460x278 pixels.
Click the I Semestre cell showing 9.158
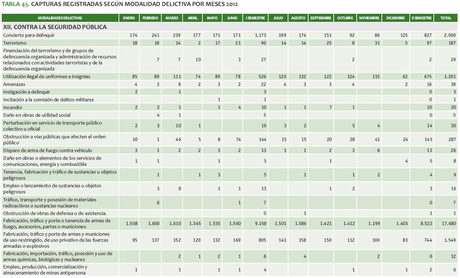click(260, 224)
